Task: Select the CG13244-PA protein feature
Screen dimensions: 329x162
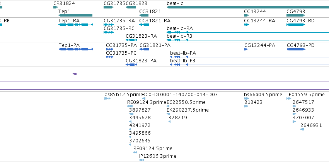Action: tap(246, 49)
